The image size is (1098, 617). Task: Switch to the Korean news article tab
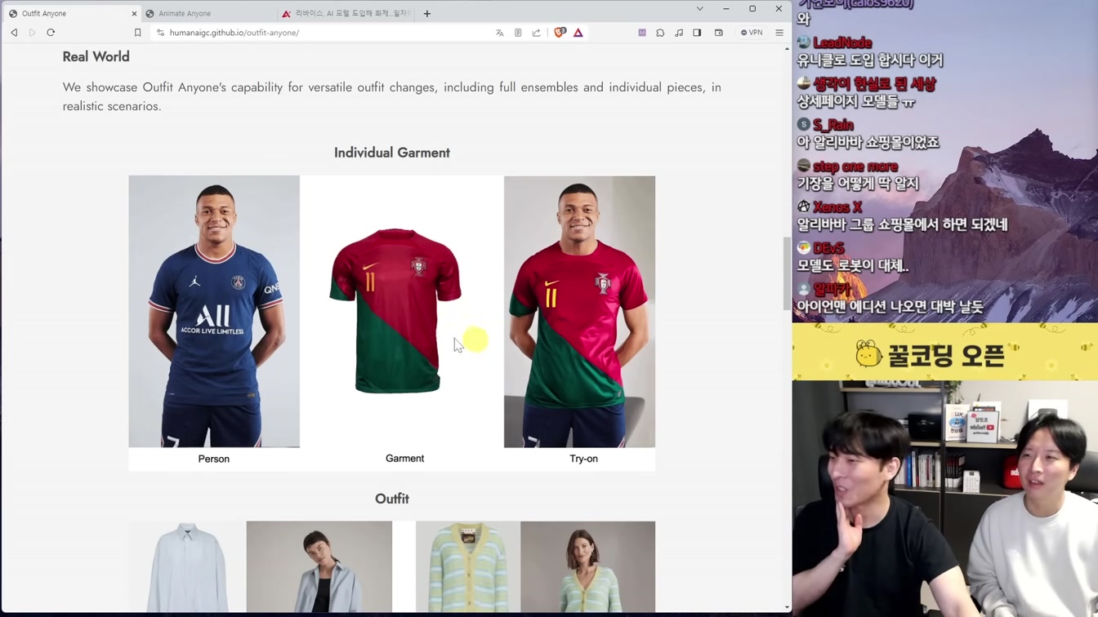point(347,13)
